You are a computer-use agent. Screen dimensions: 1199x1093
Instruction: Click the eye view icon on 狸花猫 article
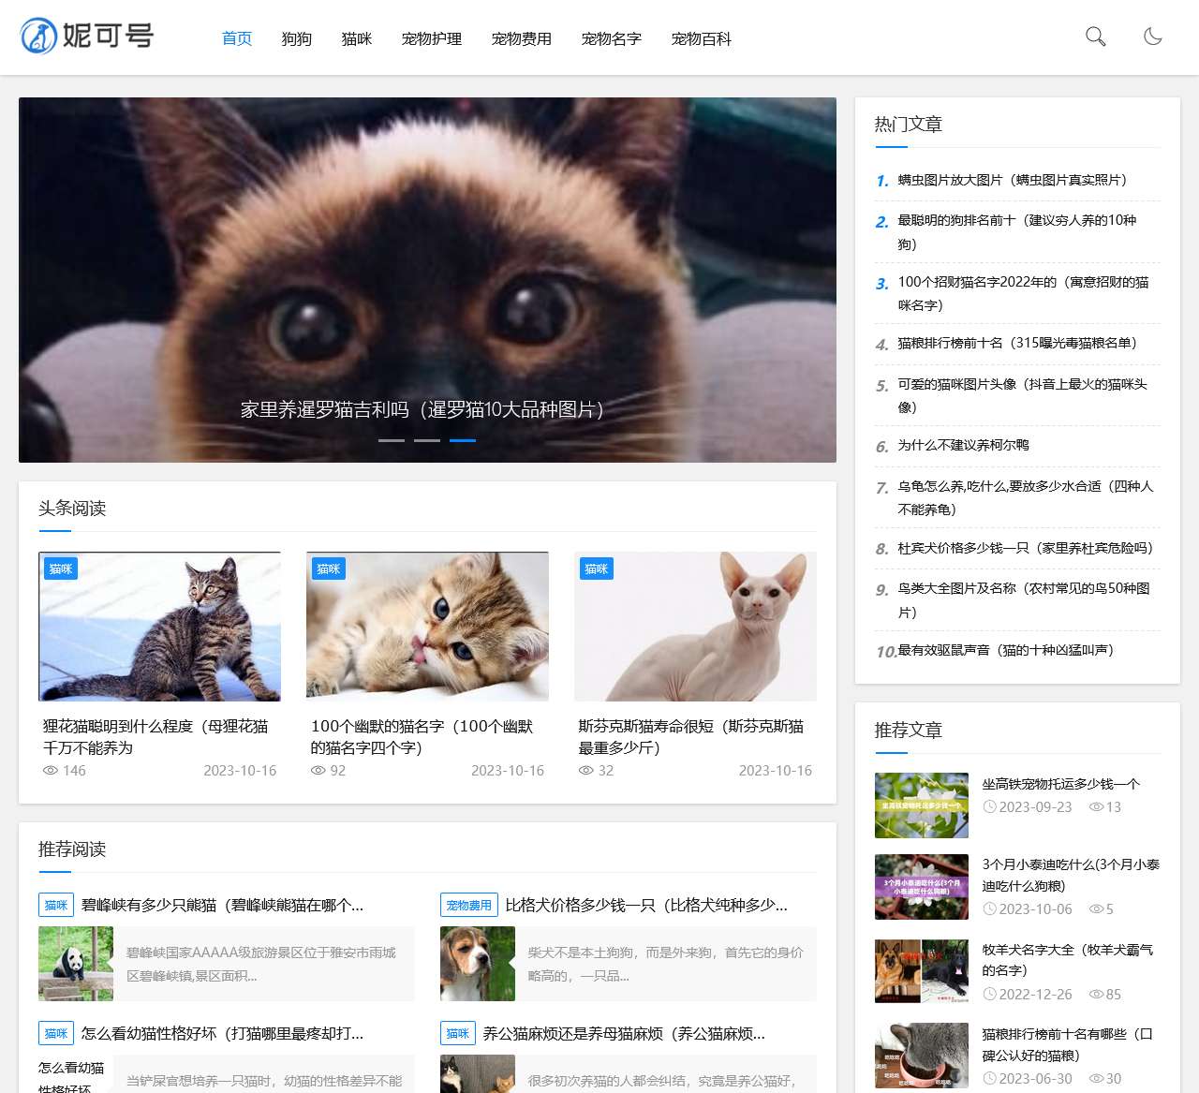tap(49, 770)
